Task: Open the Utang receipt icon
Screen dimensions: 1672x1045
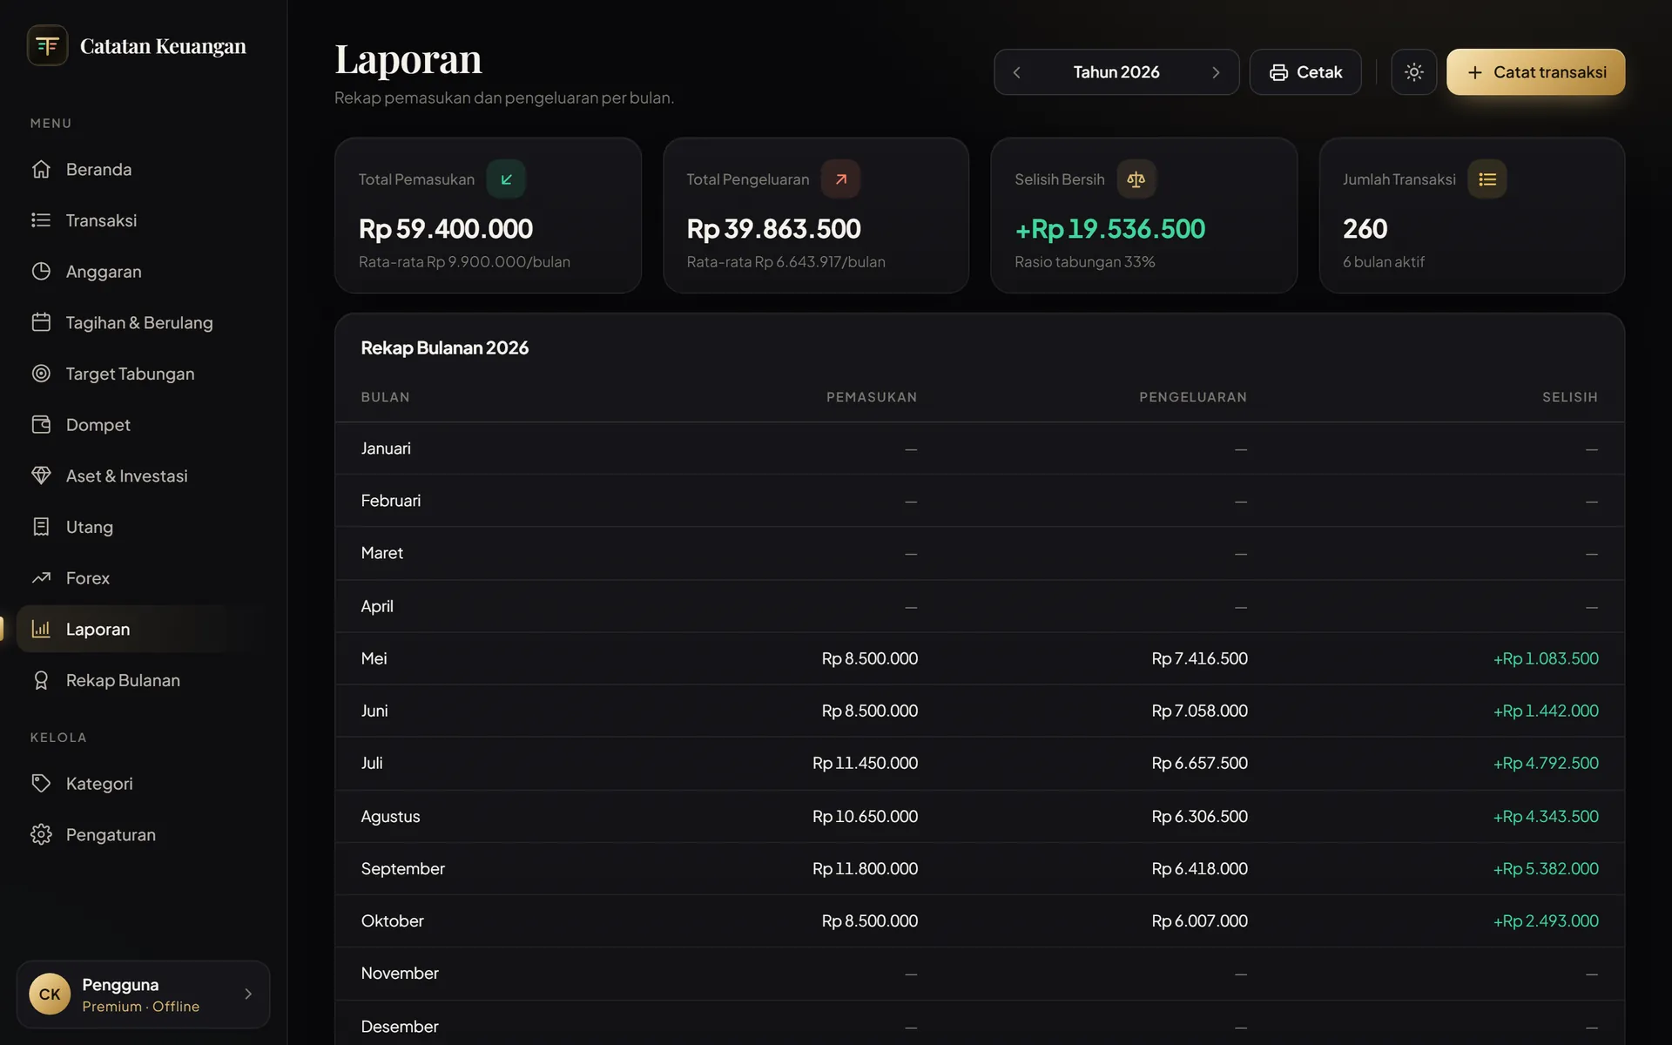Action: coord(41,527)
